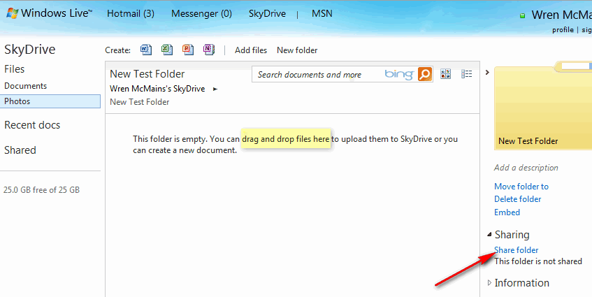
Task: Click the Share folder link
Action: 517,249
